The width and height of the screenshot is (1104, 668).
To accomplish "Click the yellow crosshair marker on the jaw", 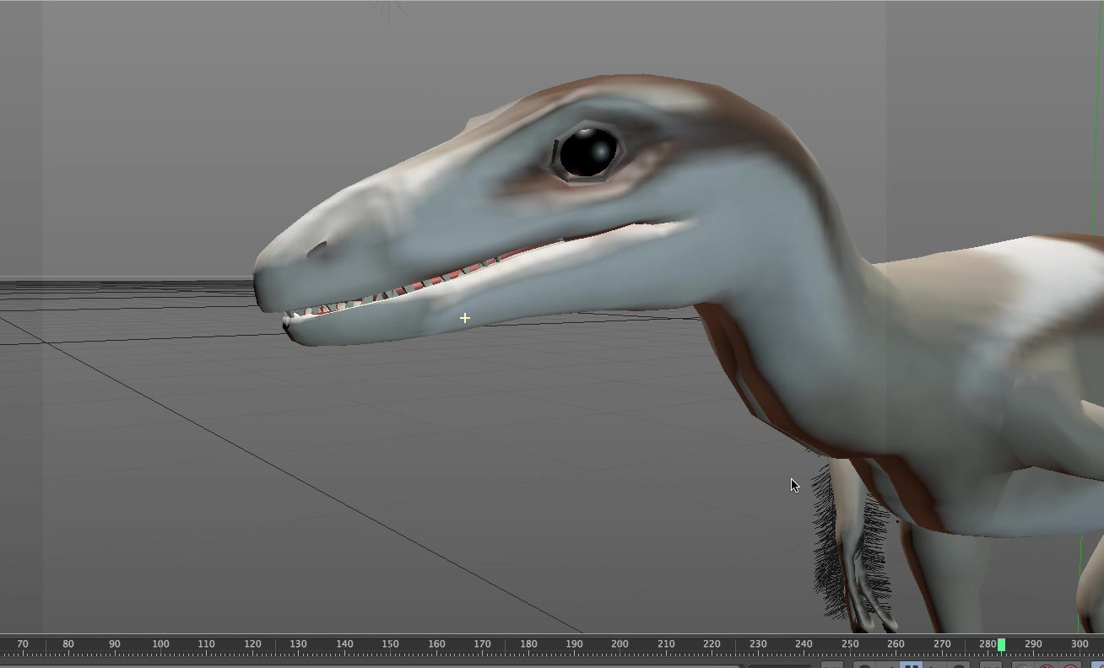I will tap(465, 318).
